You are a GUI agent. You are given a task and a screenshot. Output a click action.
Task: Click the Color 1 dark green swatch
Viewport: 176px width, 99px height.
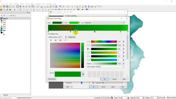click(x=57, y=23)
